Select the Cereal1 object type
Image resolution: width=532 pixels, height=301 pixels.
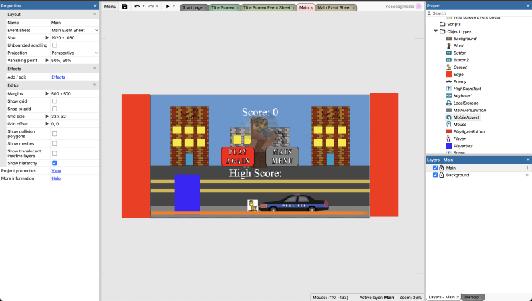(460, 67)
